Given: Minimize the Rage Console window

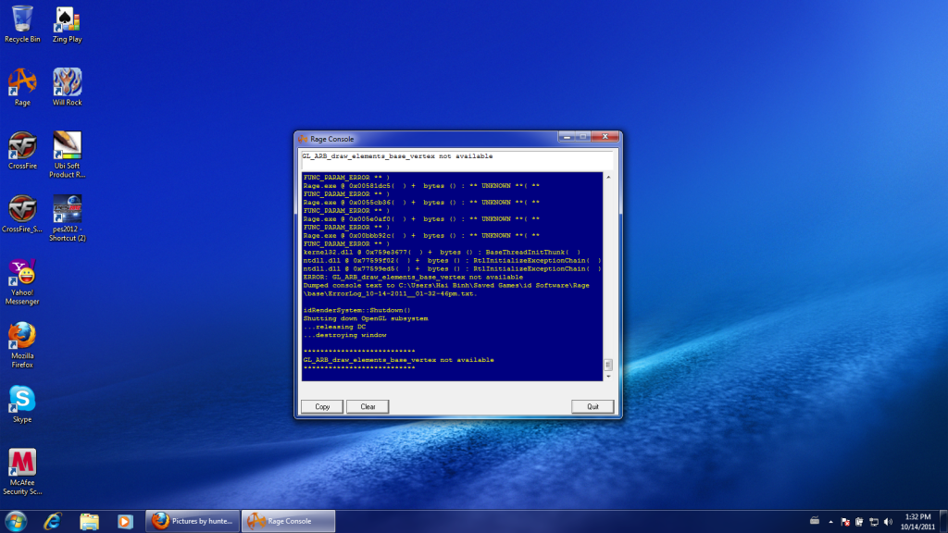Looking at the screenshot, I should pos(567,137).
